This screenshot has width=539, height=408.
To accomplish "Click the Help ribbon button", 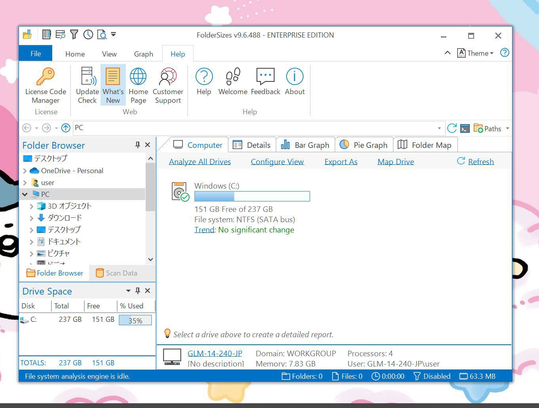I will tap(204, 81).
